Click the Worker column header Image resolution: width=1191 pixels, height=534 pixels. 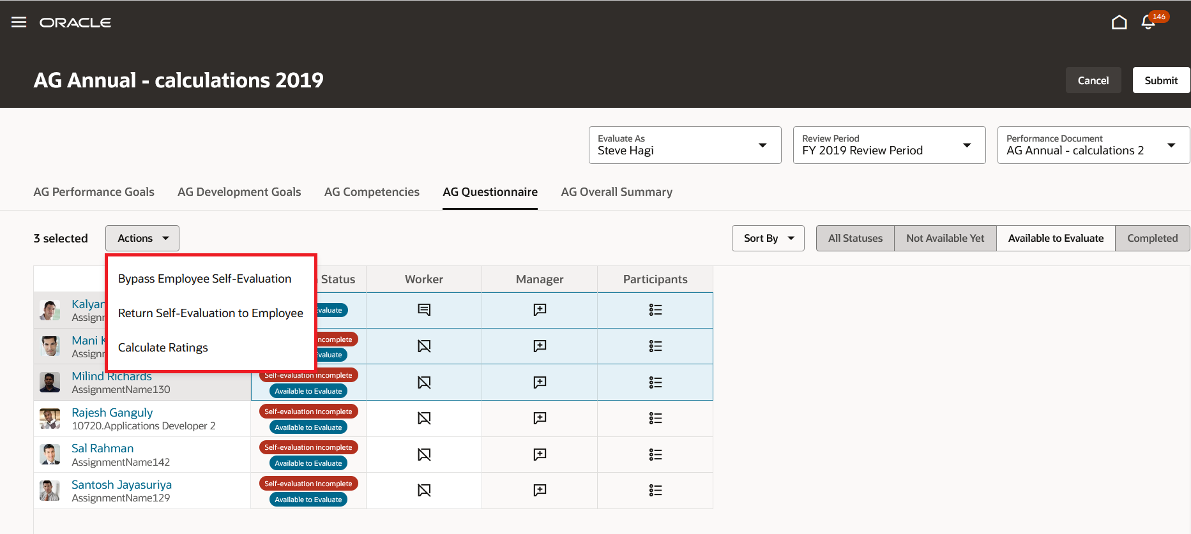(x=424, y=279)
